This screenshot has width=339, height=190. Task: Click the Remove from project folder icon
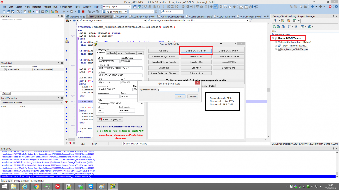pyautogui.click(x=56, y=12)
